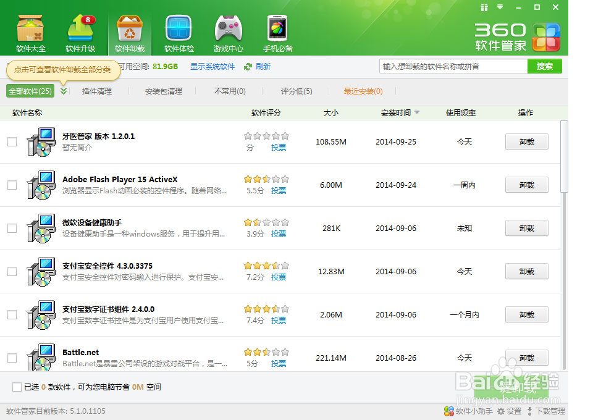
Task: Vote for 牙医管家 via 投票 link
Action: pos(279,148)
